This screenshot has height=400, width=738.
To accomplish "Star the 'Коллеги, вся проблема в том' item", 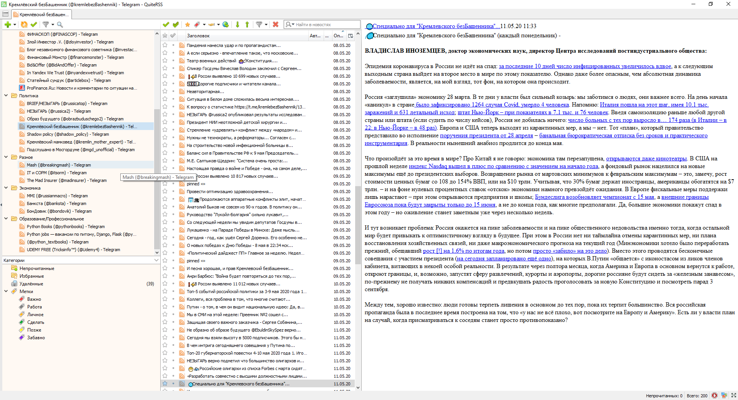I will (x=165, y=299).
